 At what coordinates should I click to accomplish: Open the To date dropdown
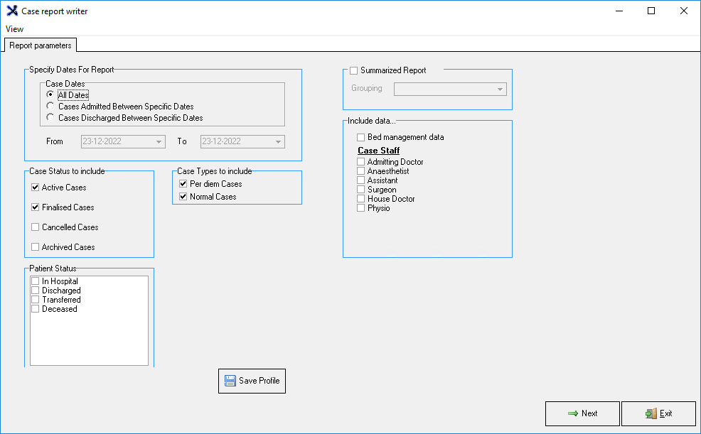point(278,142)
